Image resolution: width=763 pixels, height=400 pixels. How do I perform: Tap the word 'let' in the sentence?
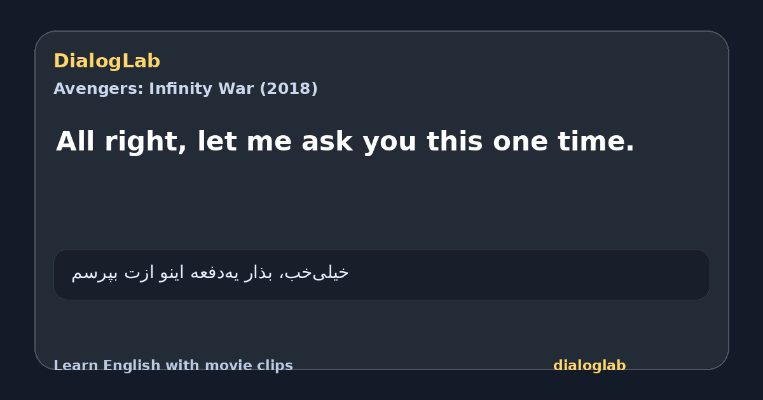[x=218, y=142]
